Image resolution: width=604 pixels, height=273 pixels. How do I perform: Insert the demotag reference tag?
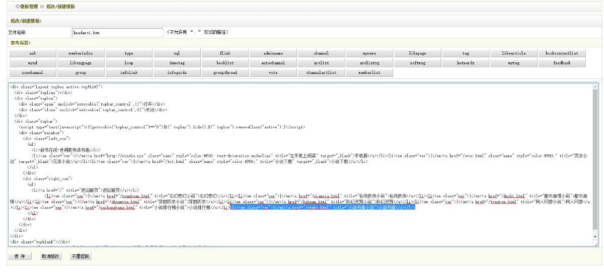pyautogui.click(x=177, y=63)
